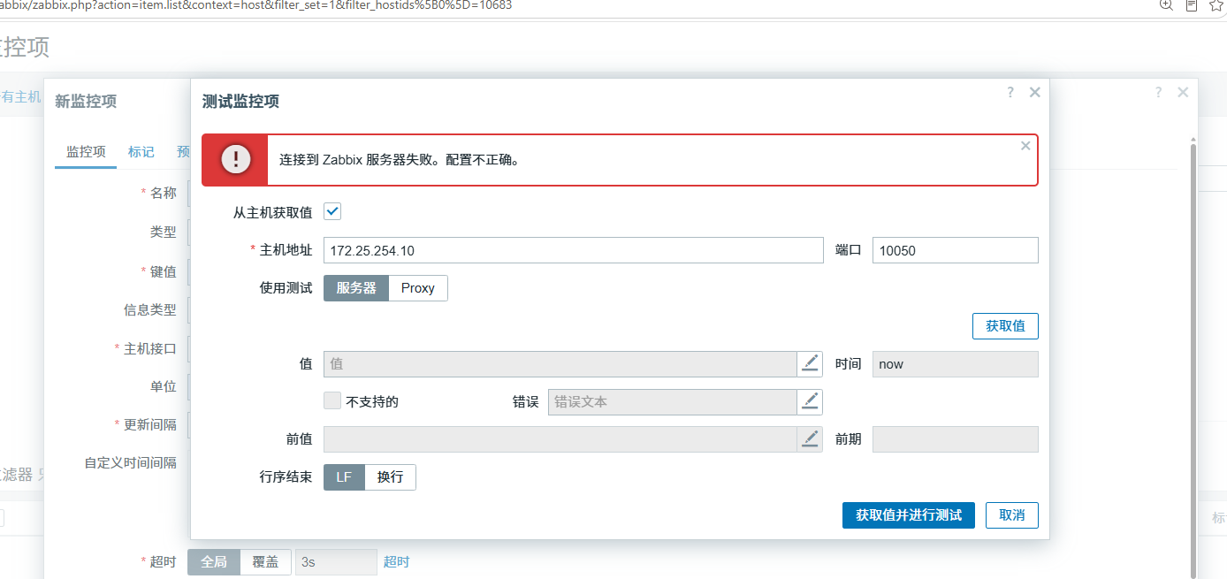1227x579 pixels.
Task: Click the 取消 button
Action: click(x=1012, y=515)
